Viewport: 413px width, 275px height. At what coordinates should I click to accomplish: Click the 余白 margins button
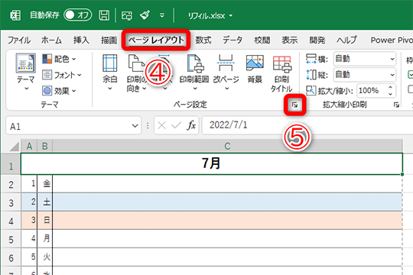point(110,73)
